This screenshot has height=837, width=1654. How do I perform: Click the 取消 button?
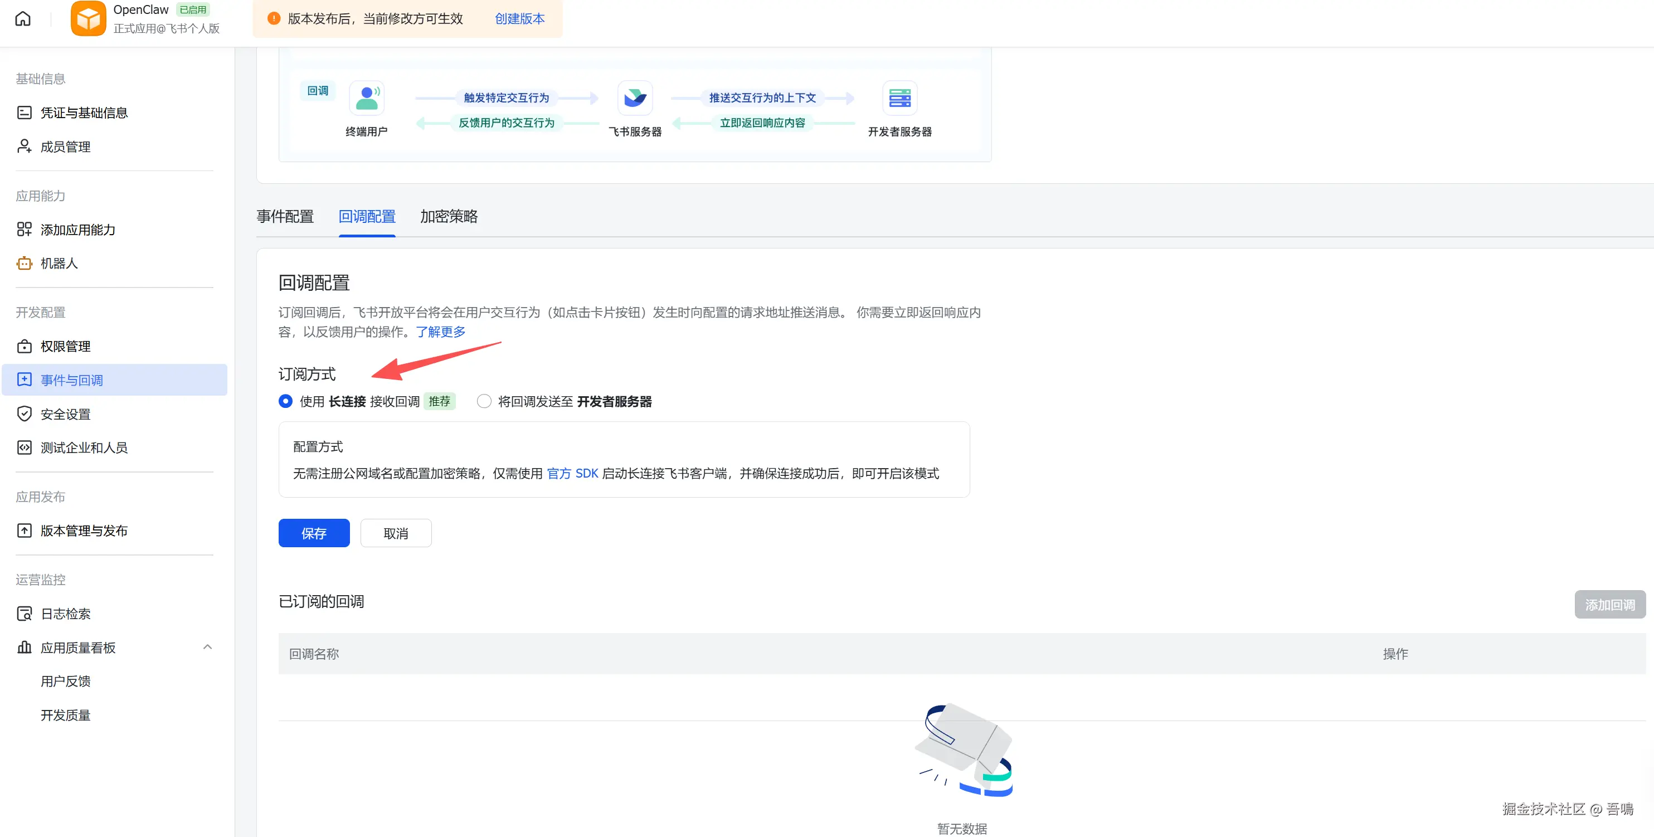coord(396,533)
